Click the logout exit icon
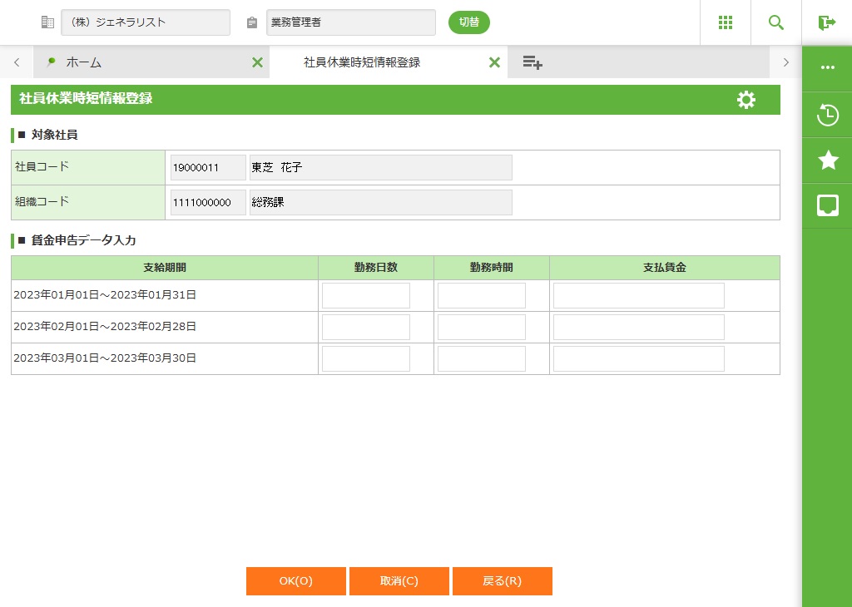The height and width of the screenshot is (607, 852). 826,22
